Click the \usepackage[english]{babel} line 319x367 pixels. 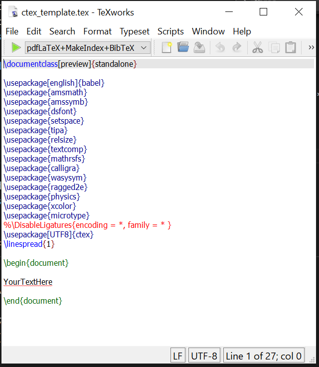54,83
